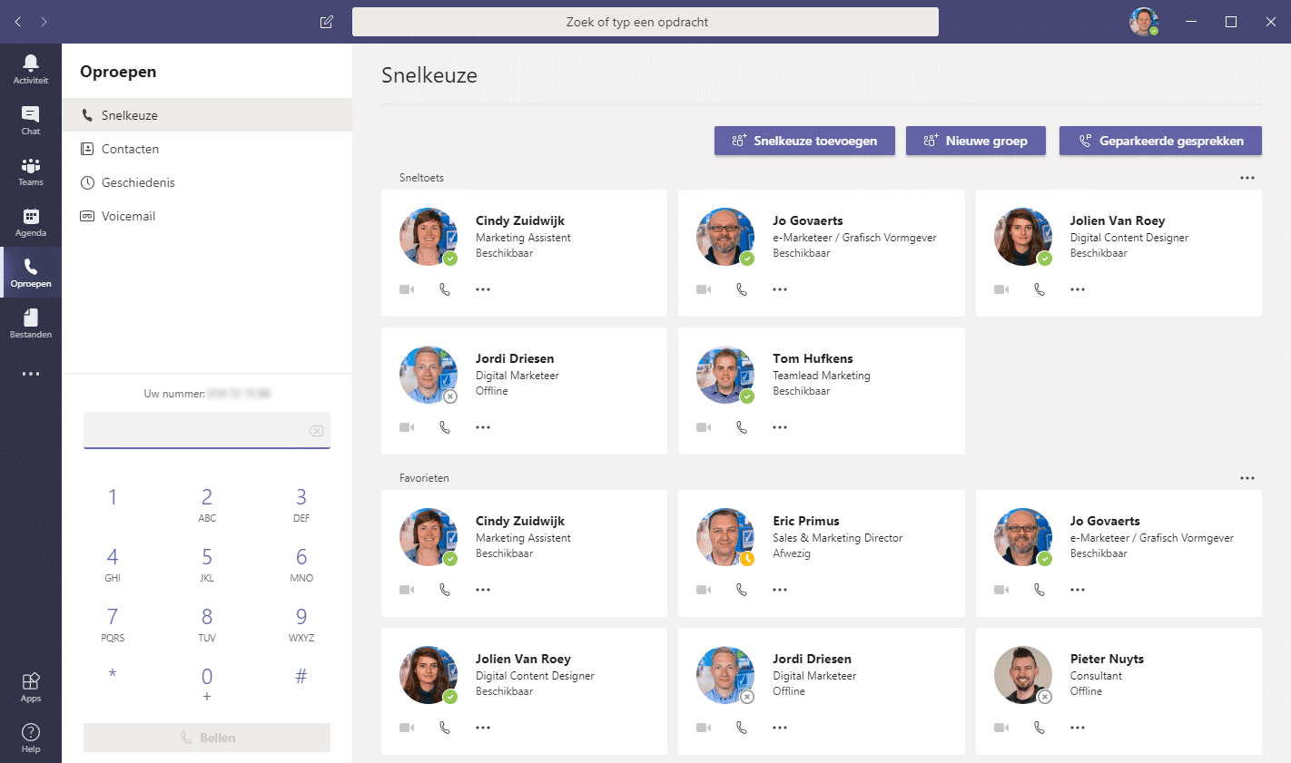
Task: Click the Snelkeuze page heading
Action: [429, 75]
